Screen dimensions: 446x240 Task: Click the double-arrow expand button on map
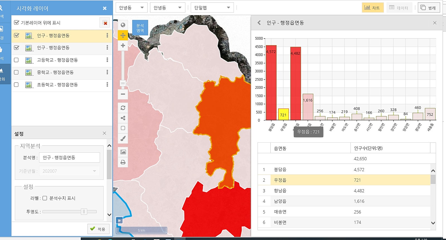coord(119,220)
